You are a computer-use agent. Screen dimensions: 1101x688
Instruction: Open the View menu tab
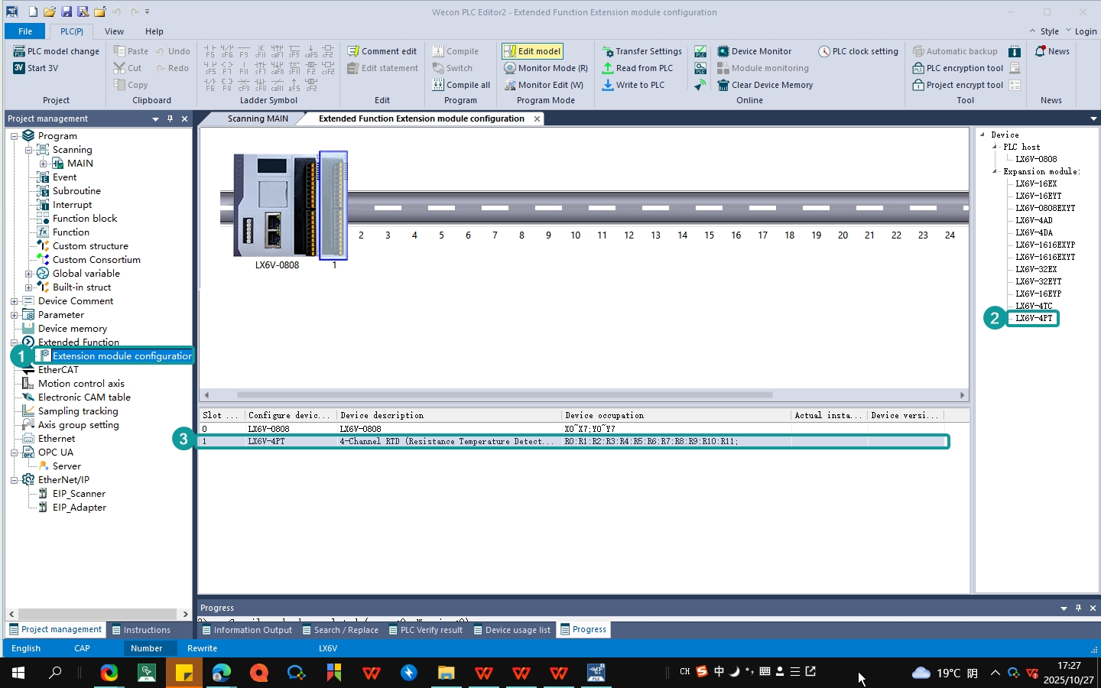pos(114,31)
